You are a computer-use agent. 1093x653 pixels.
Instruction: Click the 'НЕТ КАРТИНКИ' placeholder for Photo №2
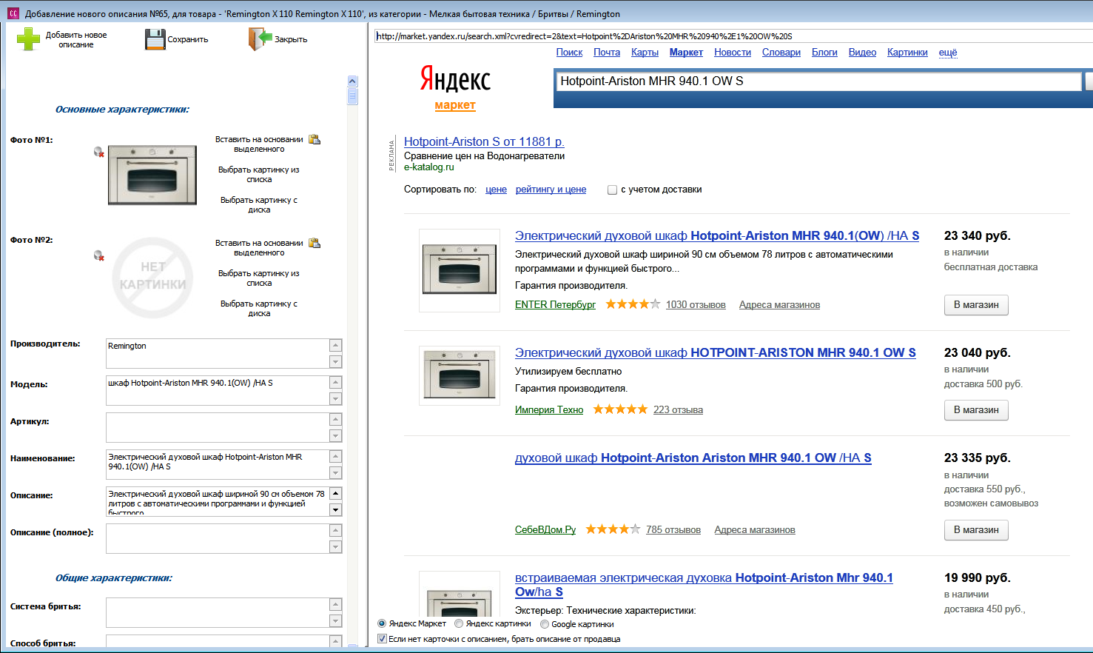point(152,278)
